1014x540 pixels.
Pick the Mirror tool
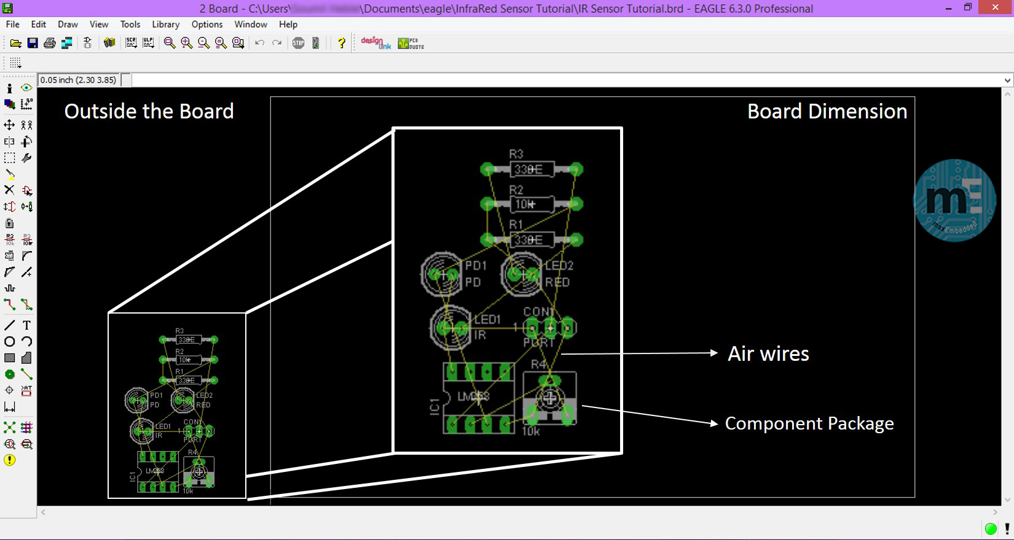[x=9, y=142]
